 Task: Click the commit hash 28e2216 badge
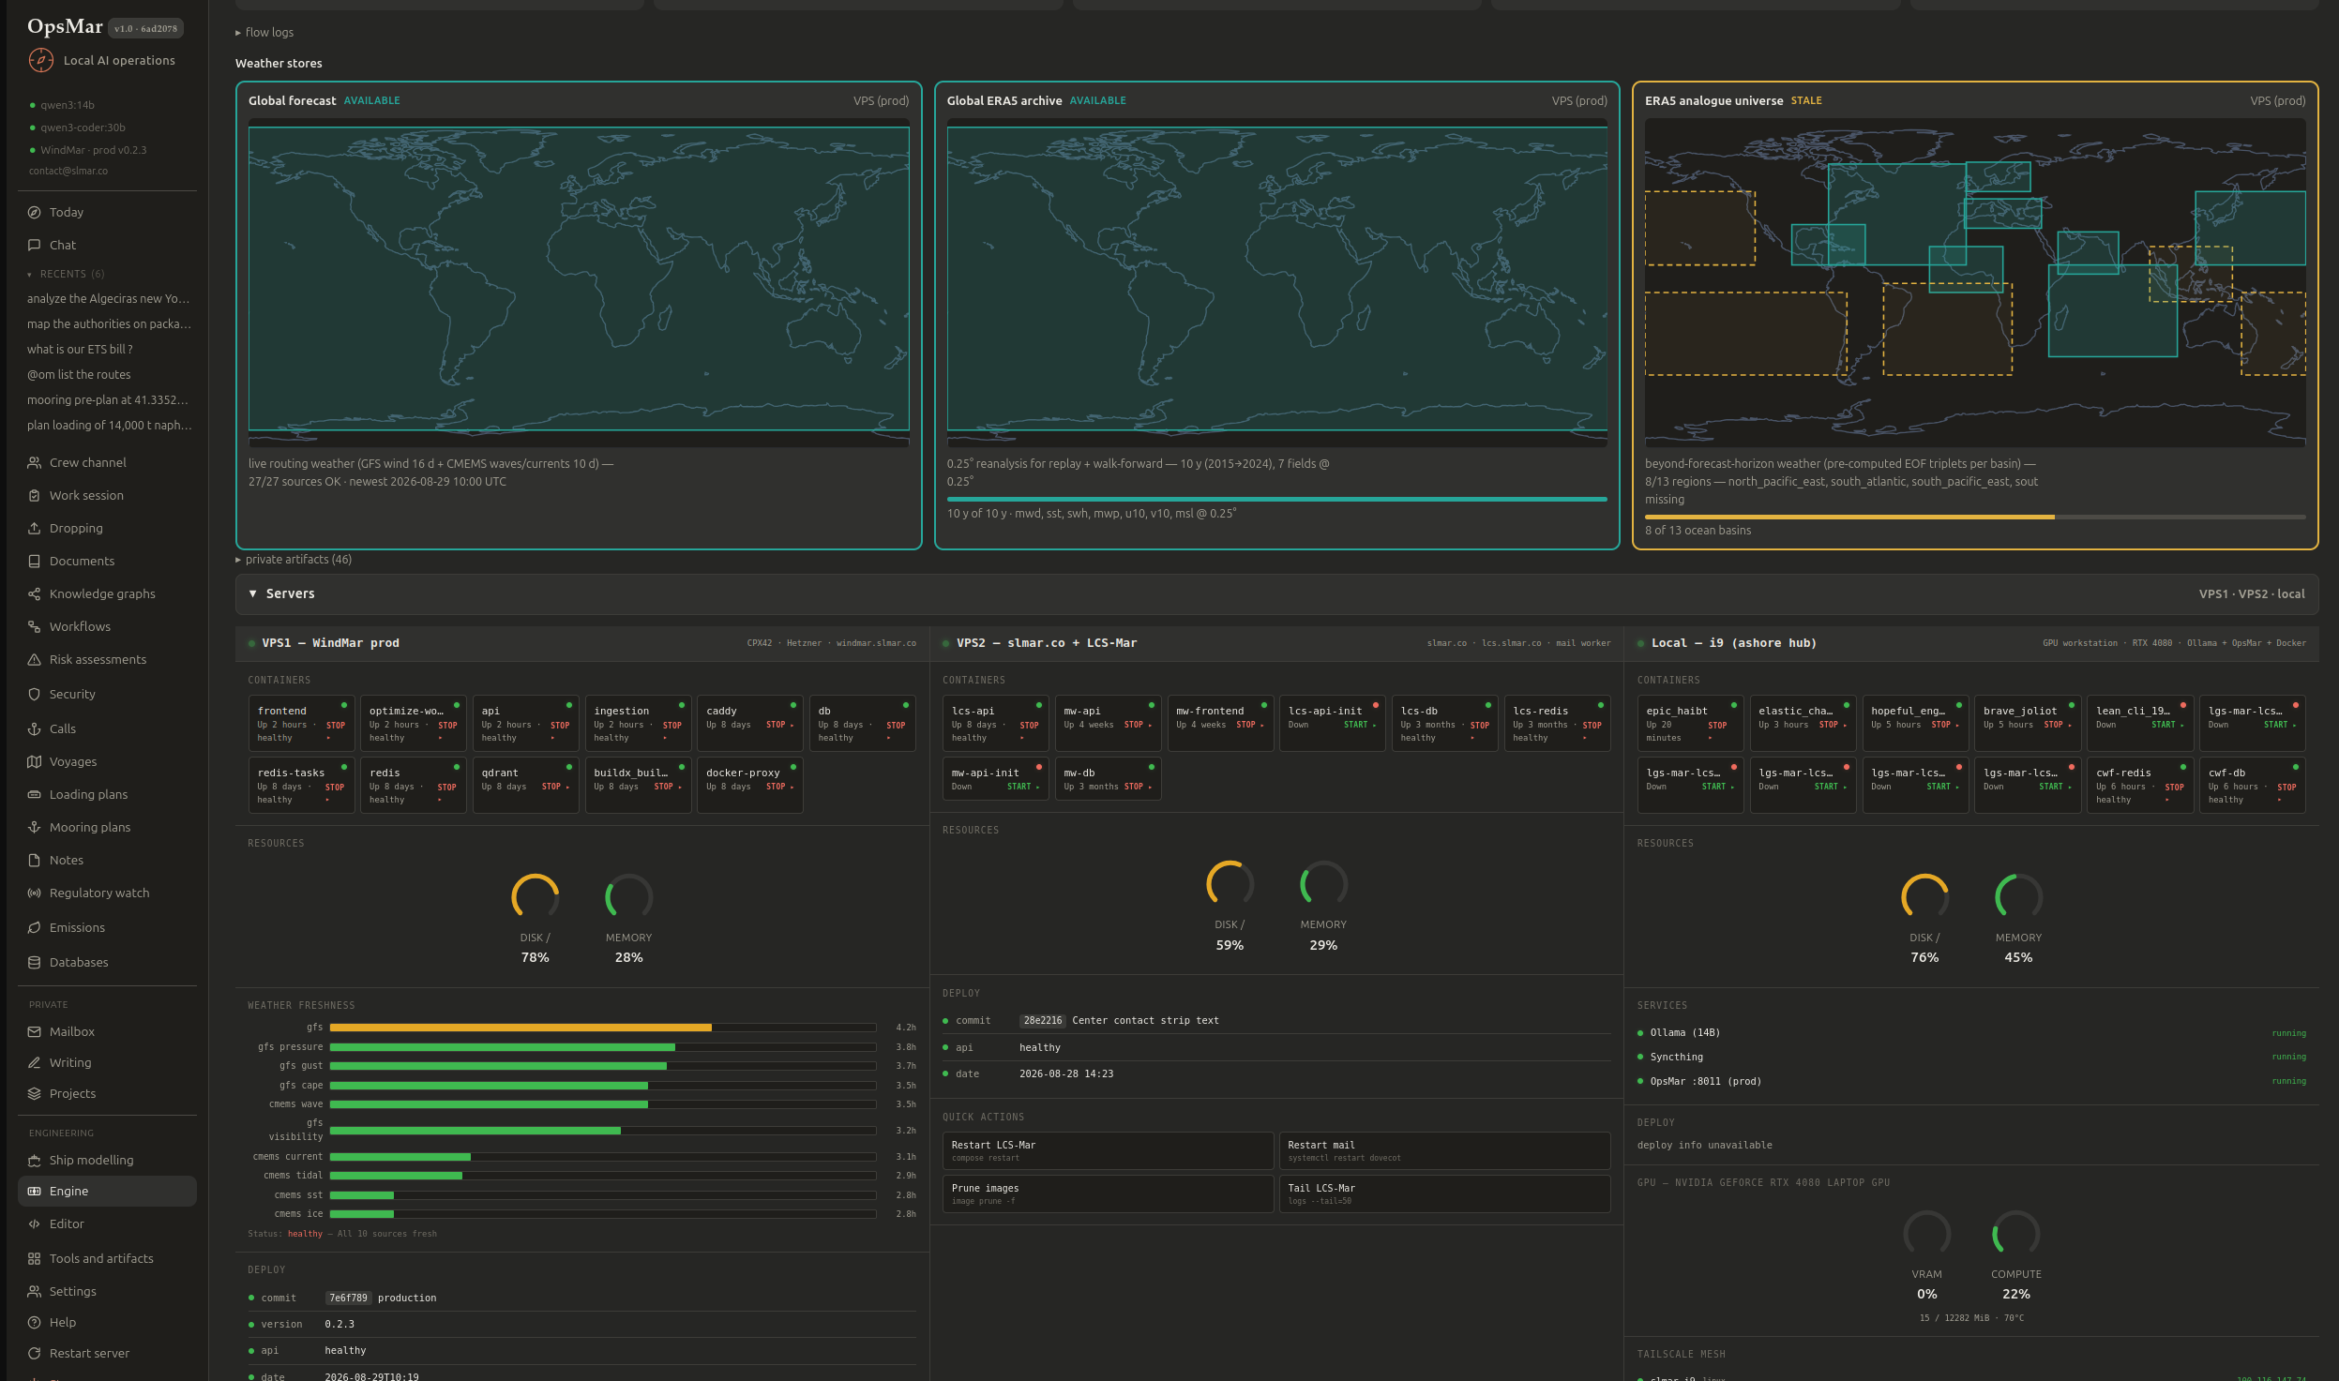[x=1043, y=1021]
